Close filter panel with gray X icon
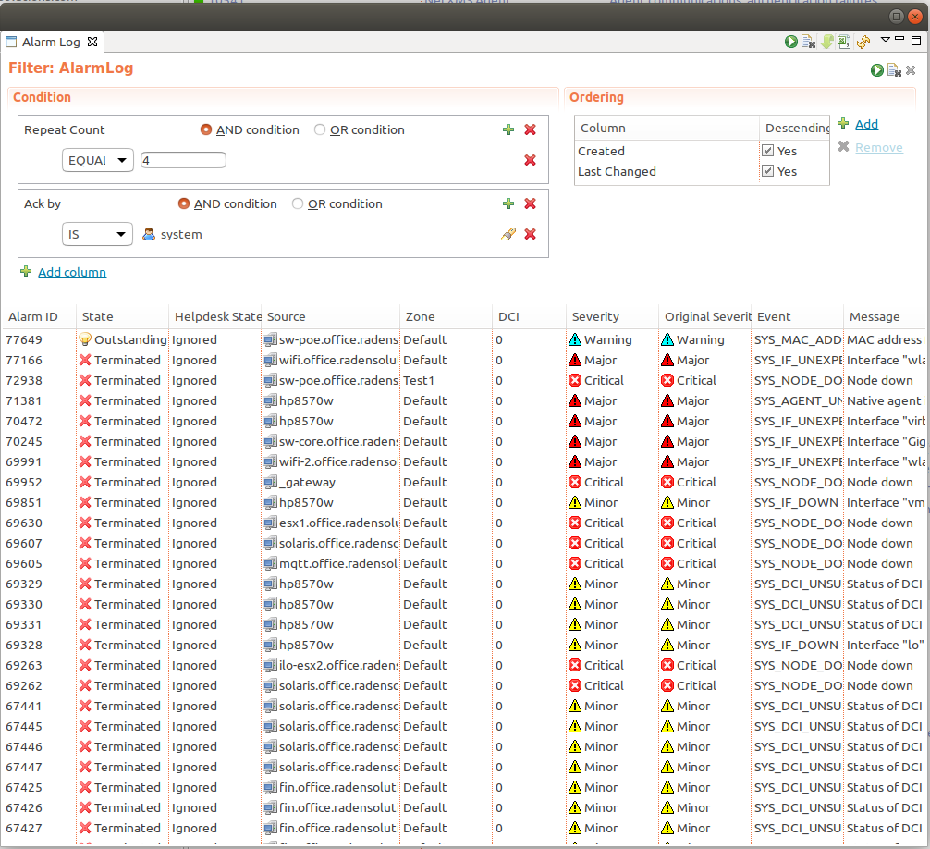Image resolution: width=930 pixels, height=849 pixels. click(911, 70)
